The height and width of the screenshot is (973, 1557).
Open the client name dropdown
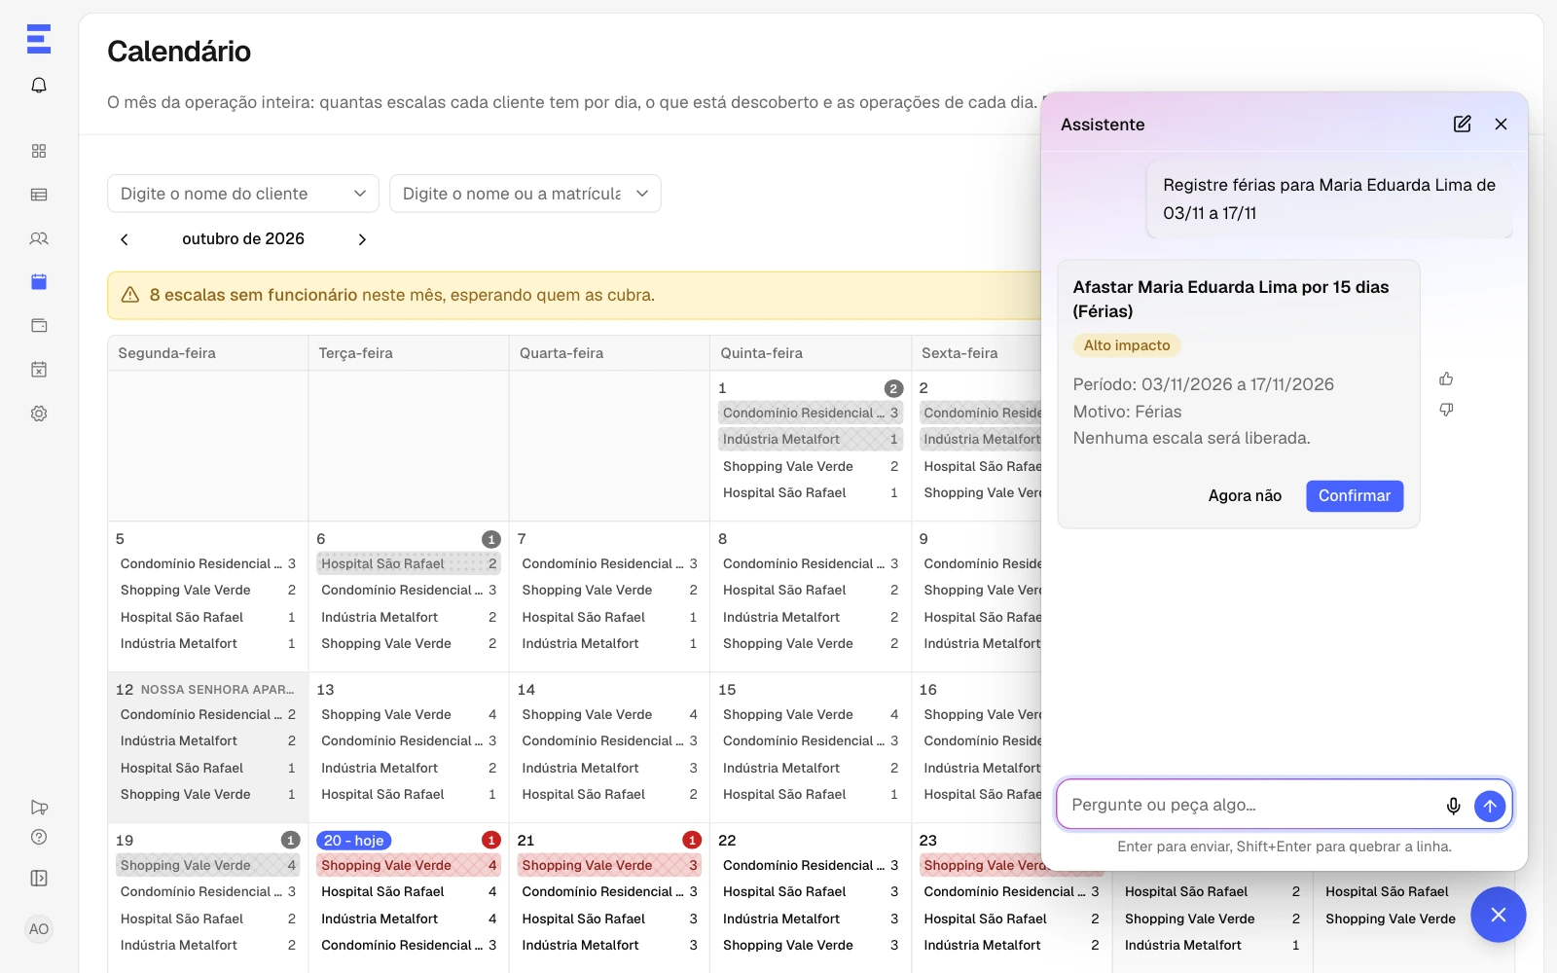pyautogui.click(x=243, y=194)
